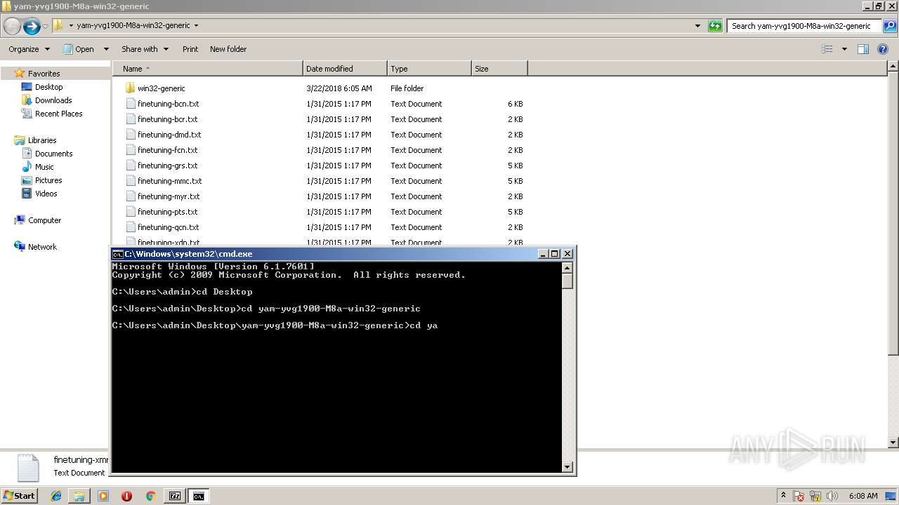
Task: Open the Explorer help icon
Action: 883,49
